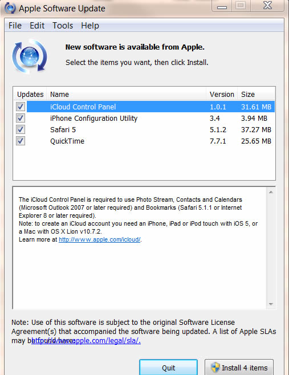Screen dimensions: 289x375
Task: Click the 25.65 MB size cell
Action: pos(256,141)
